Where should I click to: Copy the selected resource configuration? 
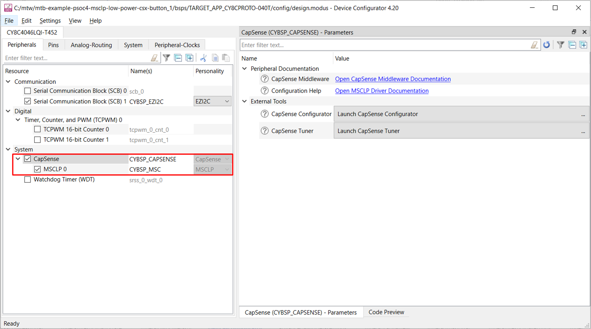click(x=215, y=58)
